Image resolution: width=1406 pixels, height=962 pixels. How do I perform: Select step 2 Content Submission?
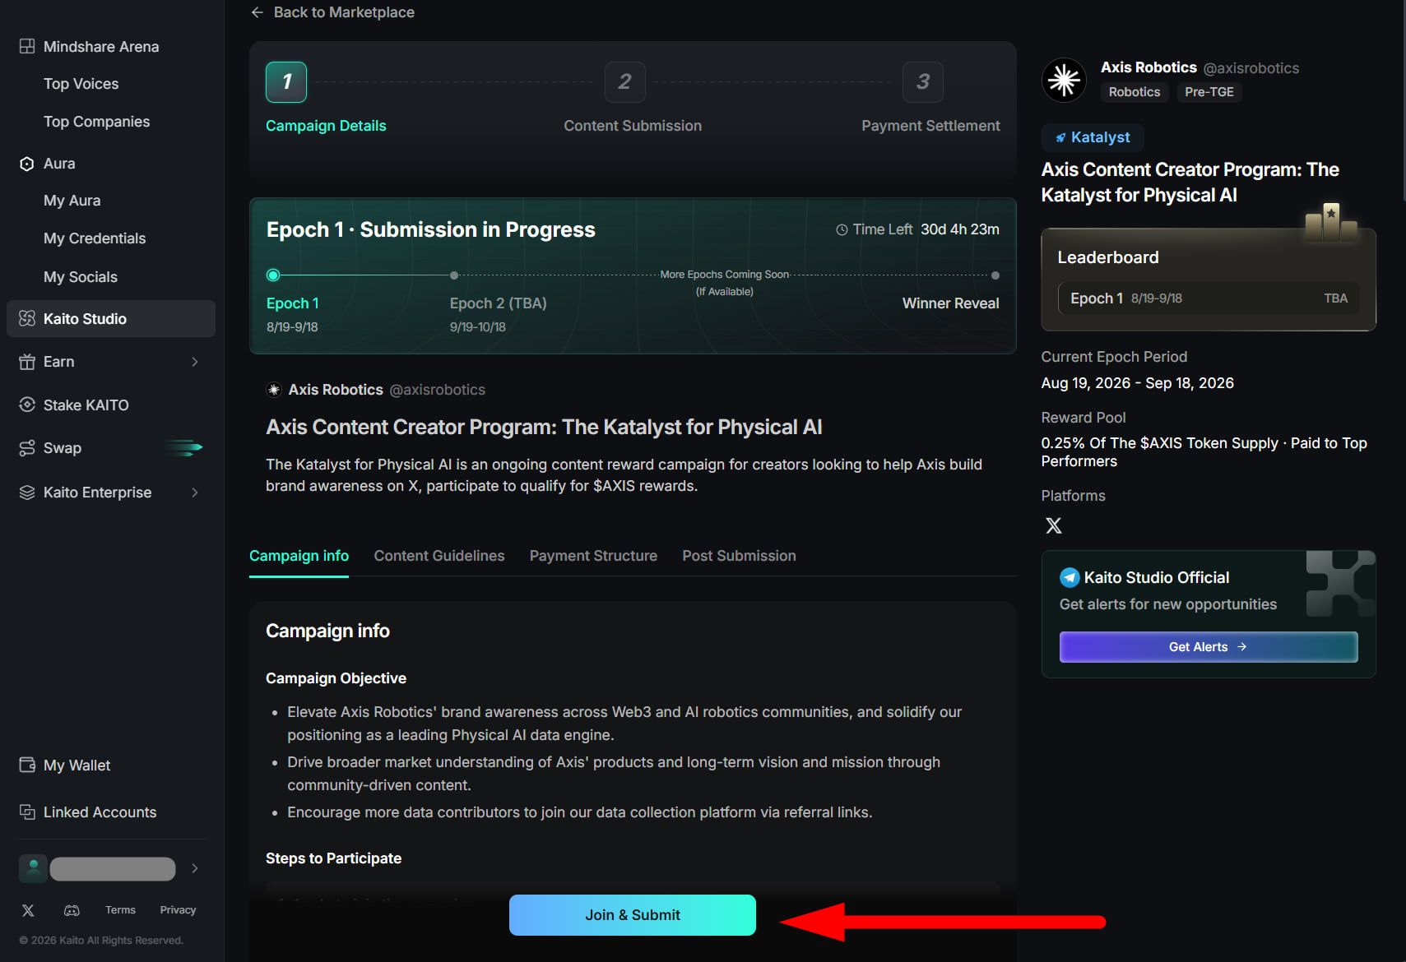point(625,82)
